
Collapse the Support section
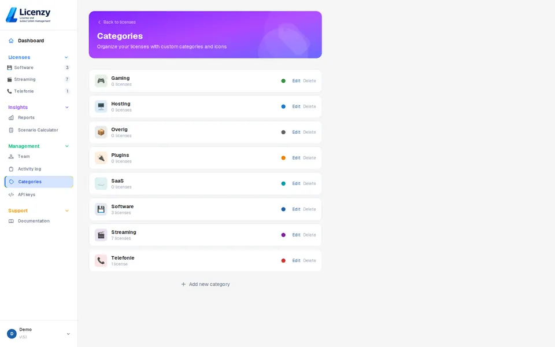coord(67,211)
